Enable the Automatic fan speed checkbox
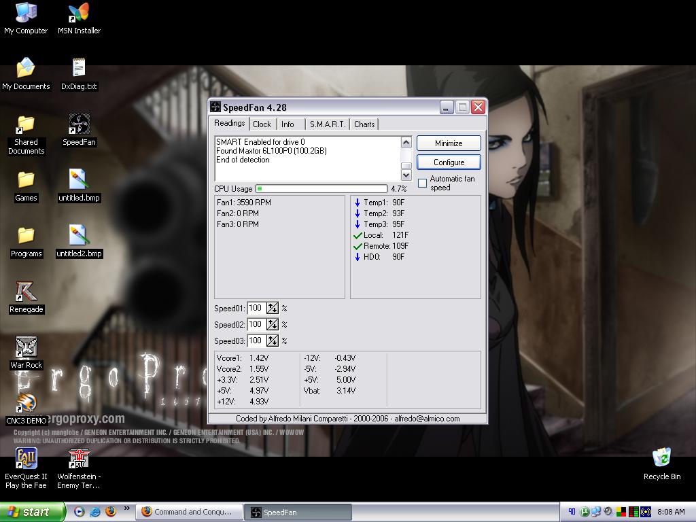 [x=422, y=184]
